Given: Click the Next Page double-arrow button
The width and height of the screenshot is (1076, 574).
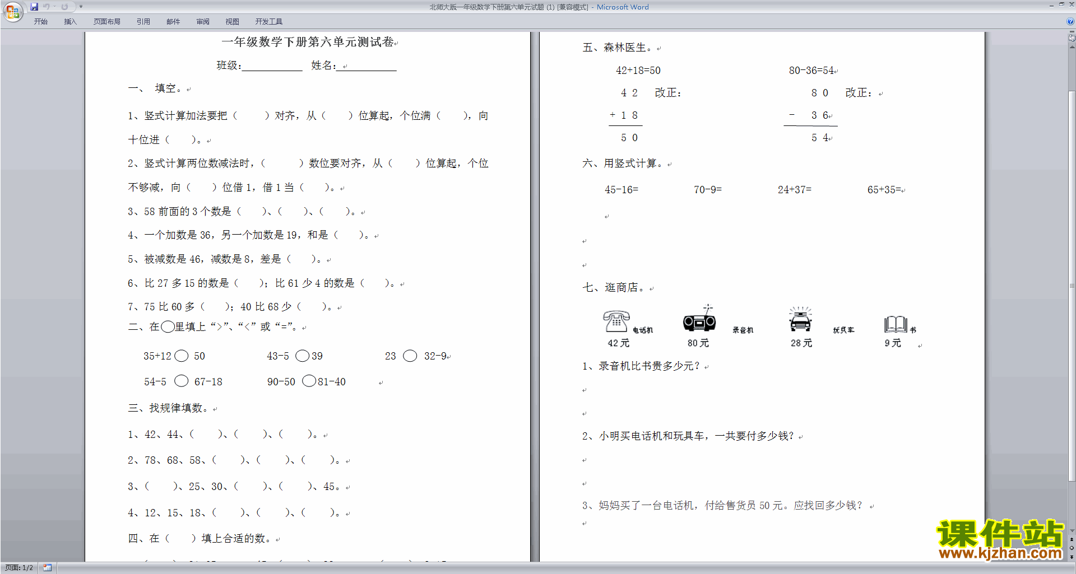Looking at the screenshot, I should click(x=1072, y=557).
